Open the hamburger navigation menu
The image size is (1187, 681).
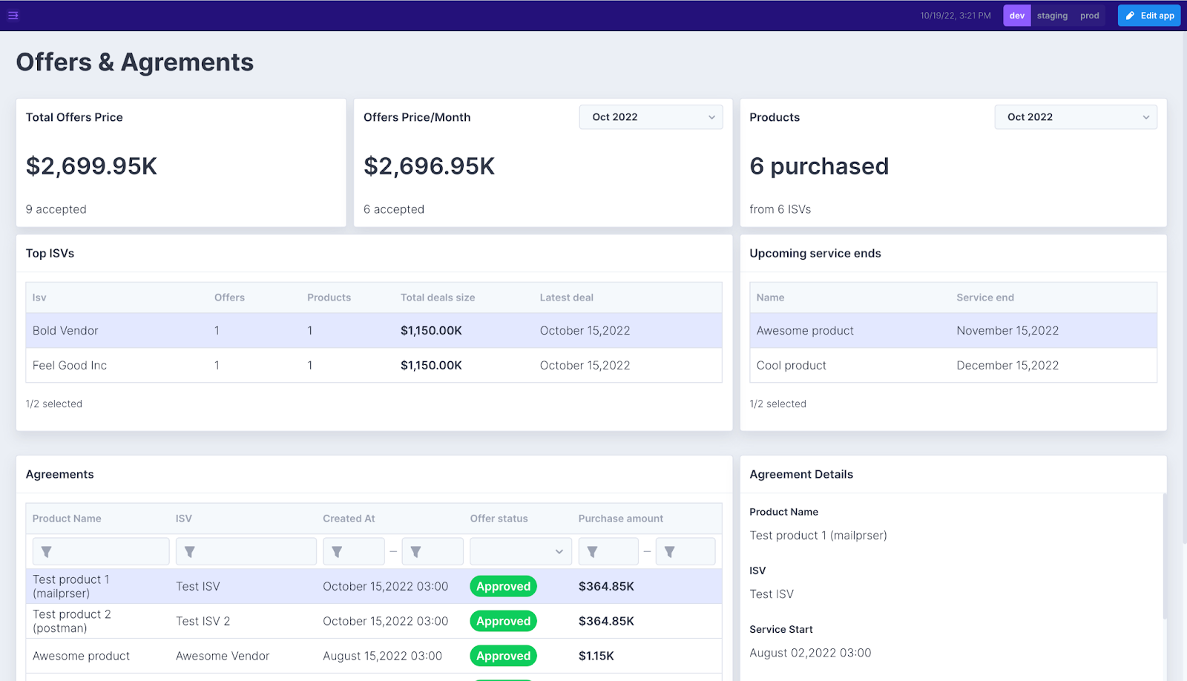[x=13, y=15]
